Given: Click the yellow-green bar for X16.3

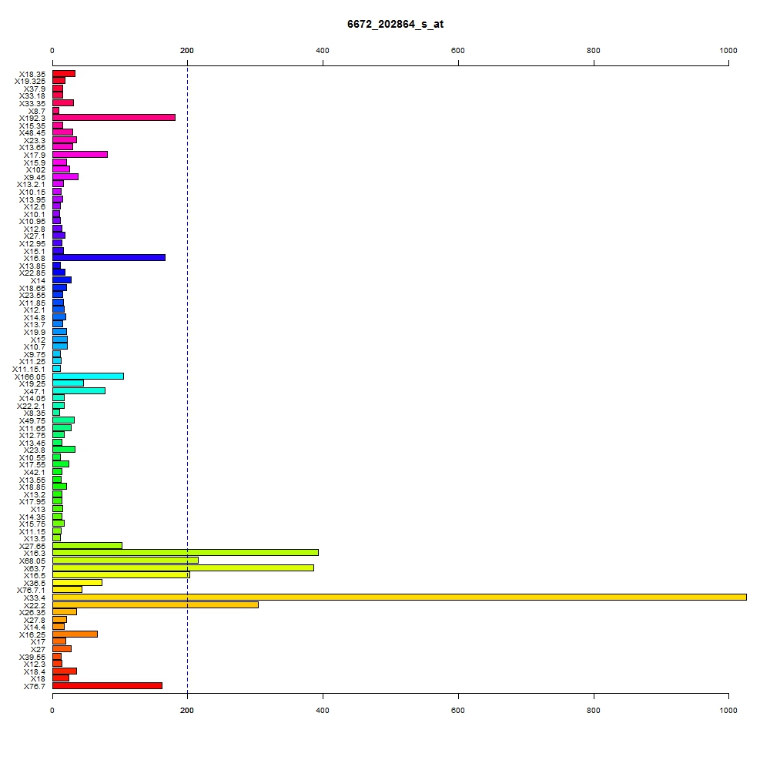Looking at the screenshot, I should [186, 552].
